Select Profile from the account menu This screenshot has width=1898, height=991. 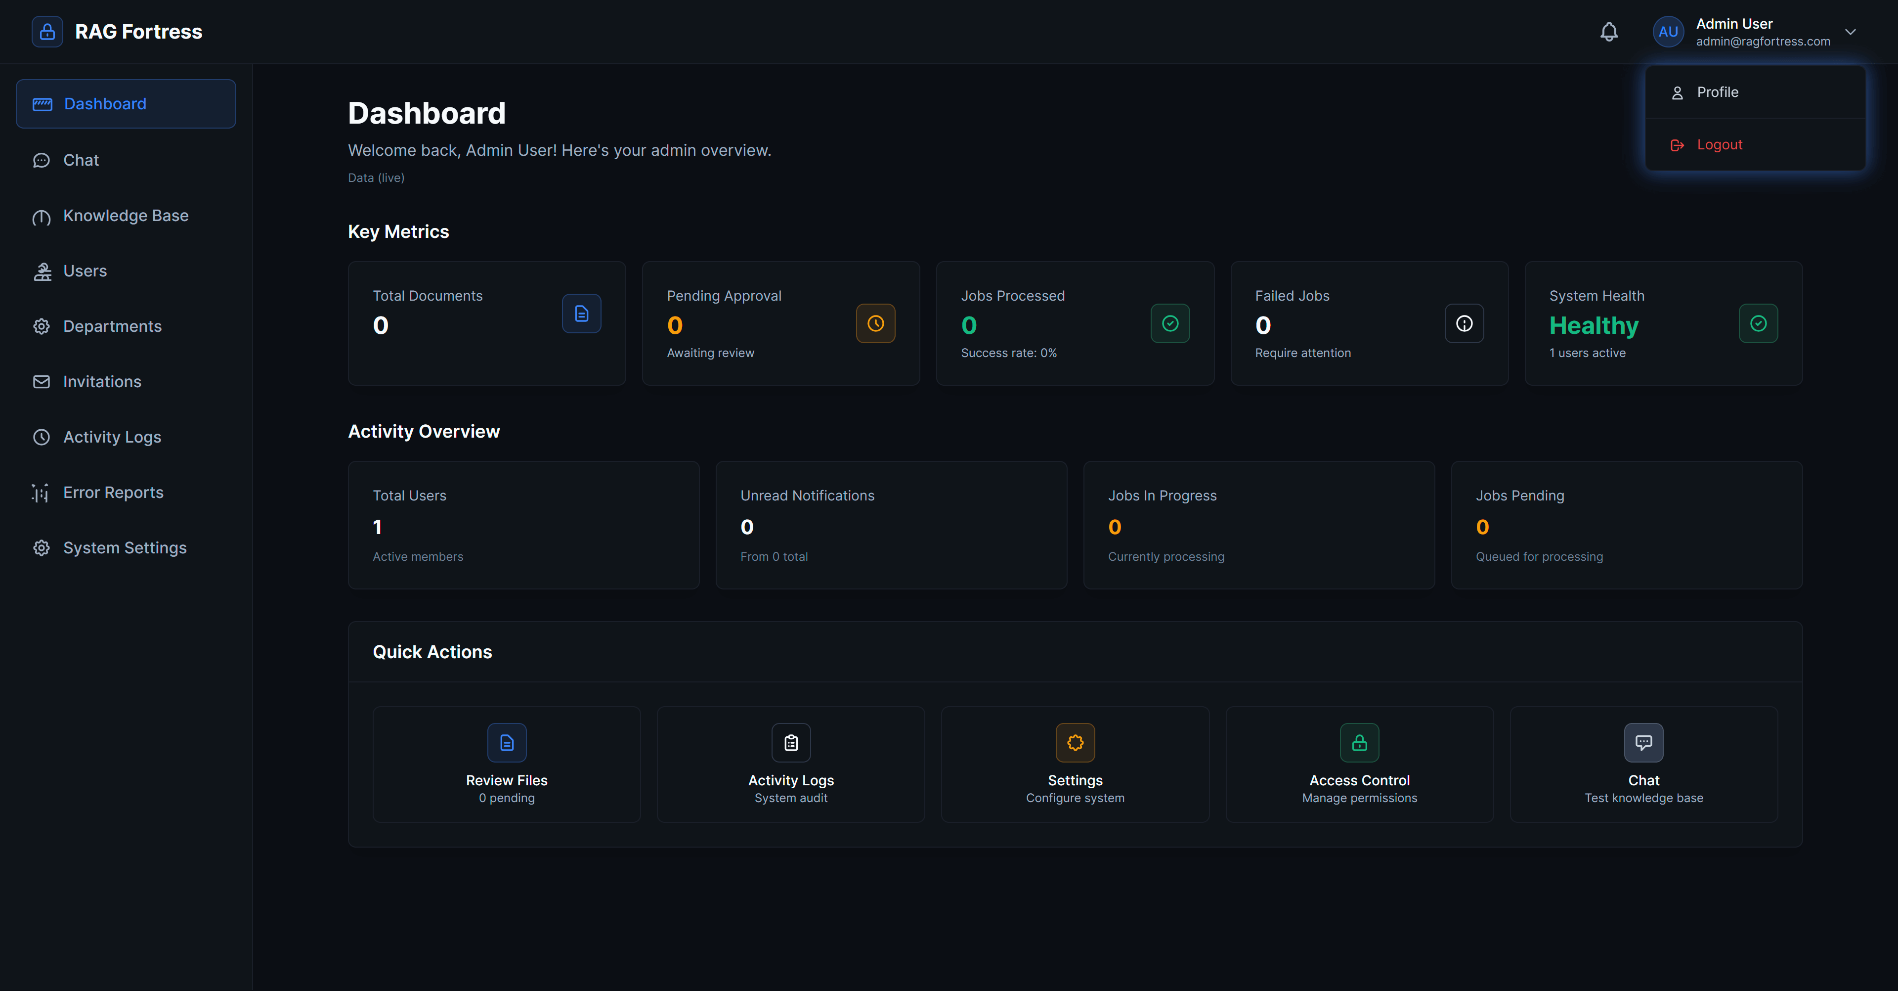pyautogui.click(x=1719, y=91)
